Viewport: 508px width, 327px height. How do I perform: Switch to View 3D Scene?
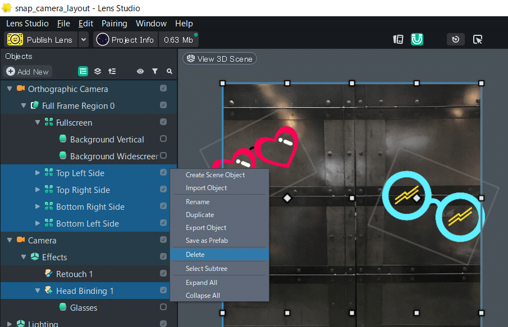219,58
